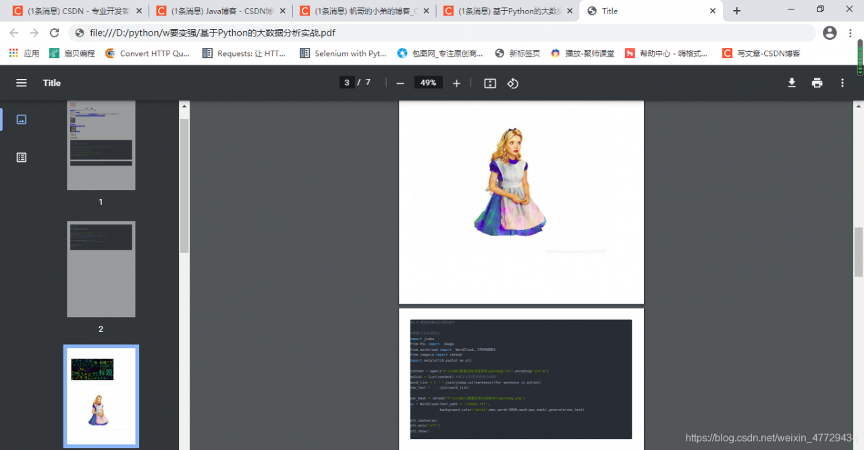
Task: Open the Chrome three-dot menu
Action: (852, 33)
